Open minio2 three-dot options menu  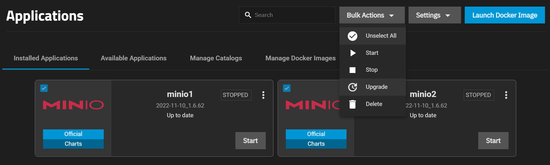click(506, 95)
